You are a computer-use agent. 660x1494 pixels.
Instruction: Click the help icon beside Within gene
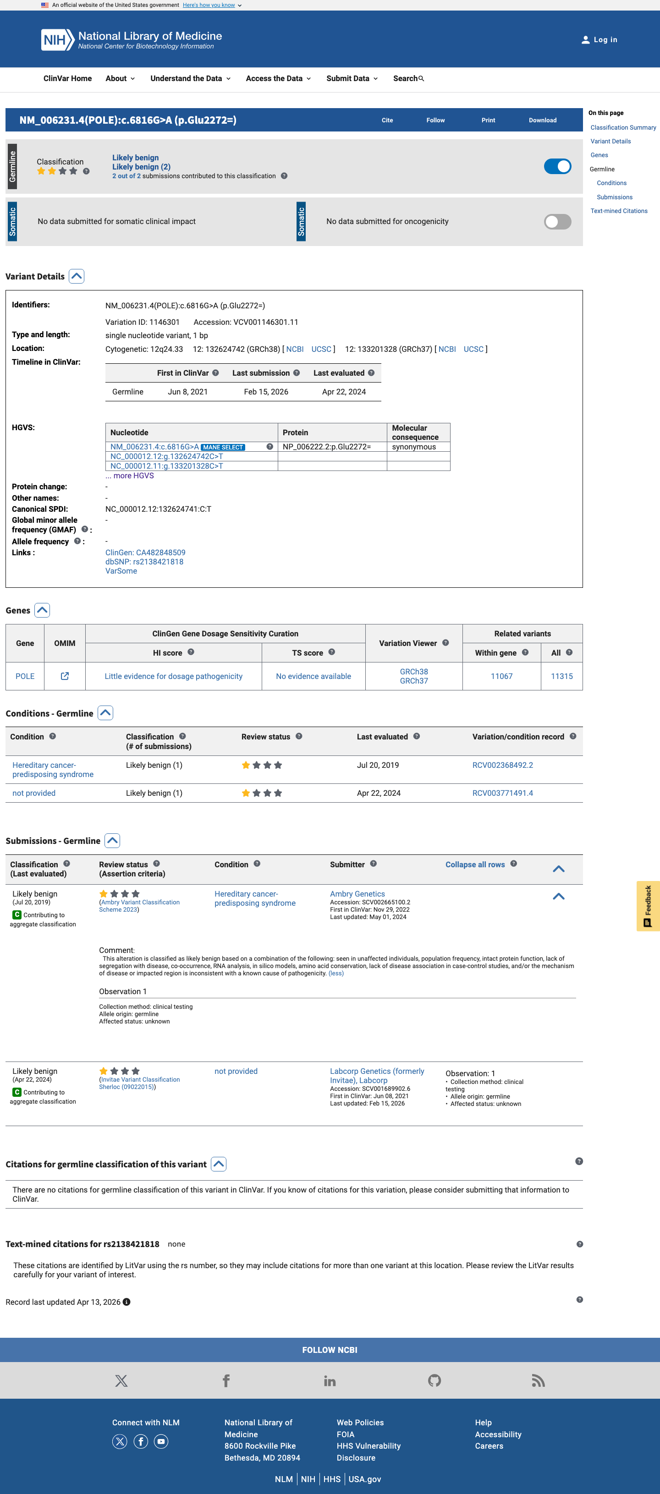pos(525,652)
